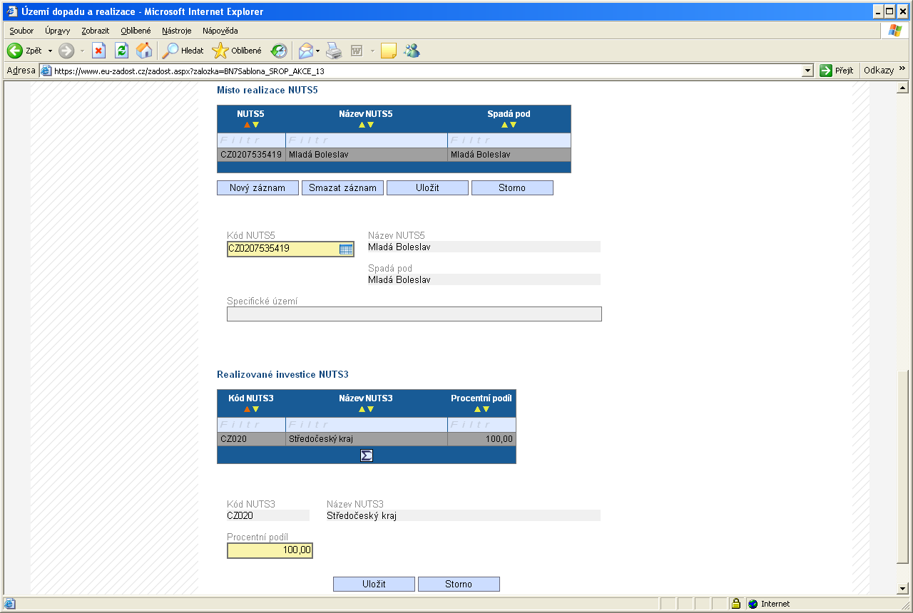Refresh the page with green arrows icon
This screenshot has width=913, height=613.
point(121,51)
